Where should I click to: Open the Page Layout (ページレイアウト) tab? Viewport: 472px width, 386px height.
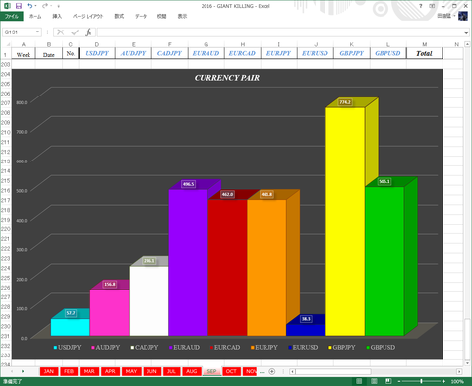coord(88,16)
